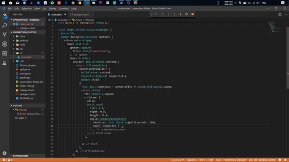The image size is (289, 162).
Task: Open the File menu
Action: pyautogui.click(x=9, y=9)
